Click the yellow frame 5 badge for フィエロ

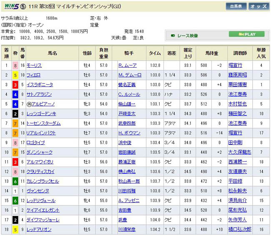[x=16, y=75]
